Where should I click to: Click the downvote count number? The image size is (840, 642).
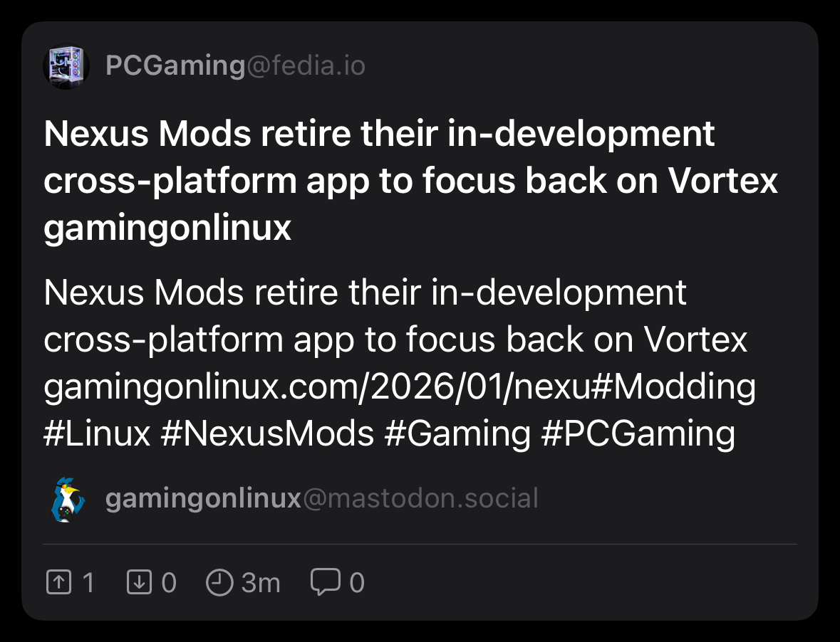pos(169,584)
